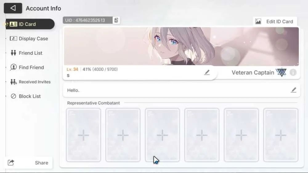
Task: Go back using the arrow button
Action: point(13,8)
